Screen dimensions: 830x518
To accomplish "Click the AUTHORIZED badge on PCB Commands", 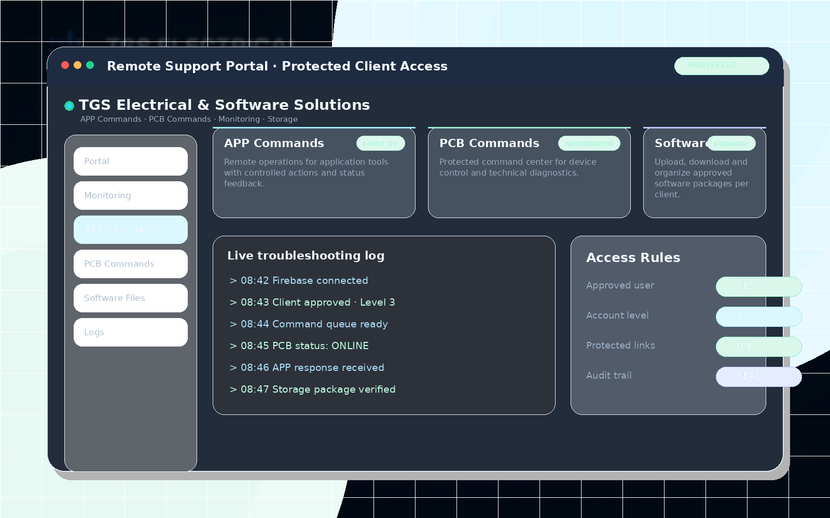I will pos(589,143).
